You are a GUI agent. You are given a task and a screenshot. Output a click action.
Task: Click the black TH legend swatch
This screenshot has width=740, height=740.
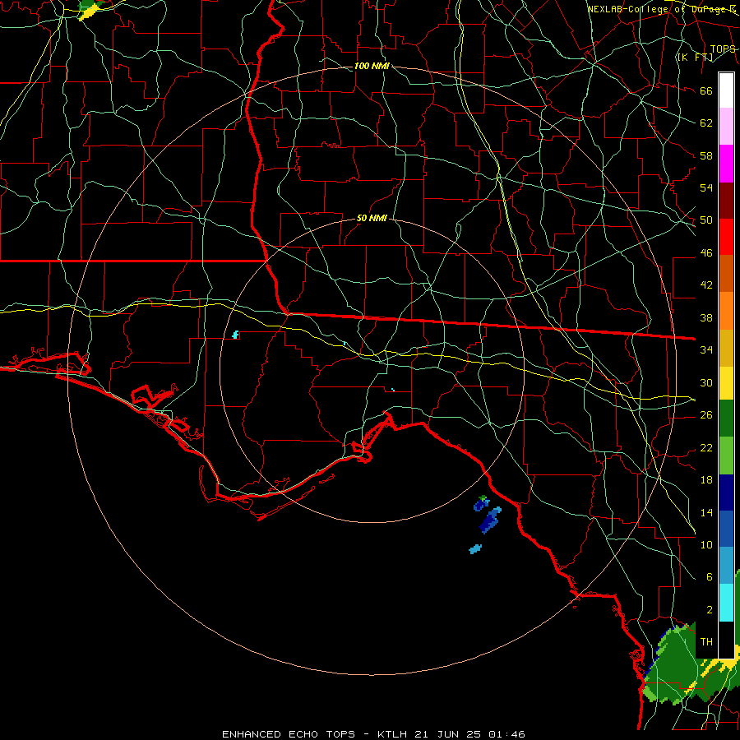click(x=726, y=640)
